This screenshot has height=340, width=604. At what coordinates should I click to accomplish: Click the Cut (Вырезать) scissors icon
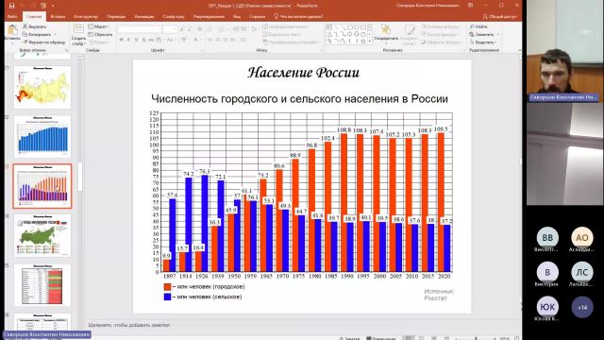coord(25,26)
